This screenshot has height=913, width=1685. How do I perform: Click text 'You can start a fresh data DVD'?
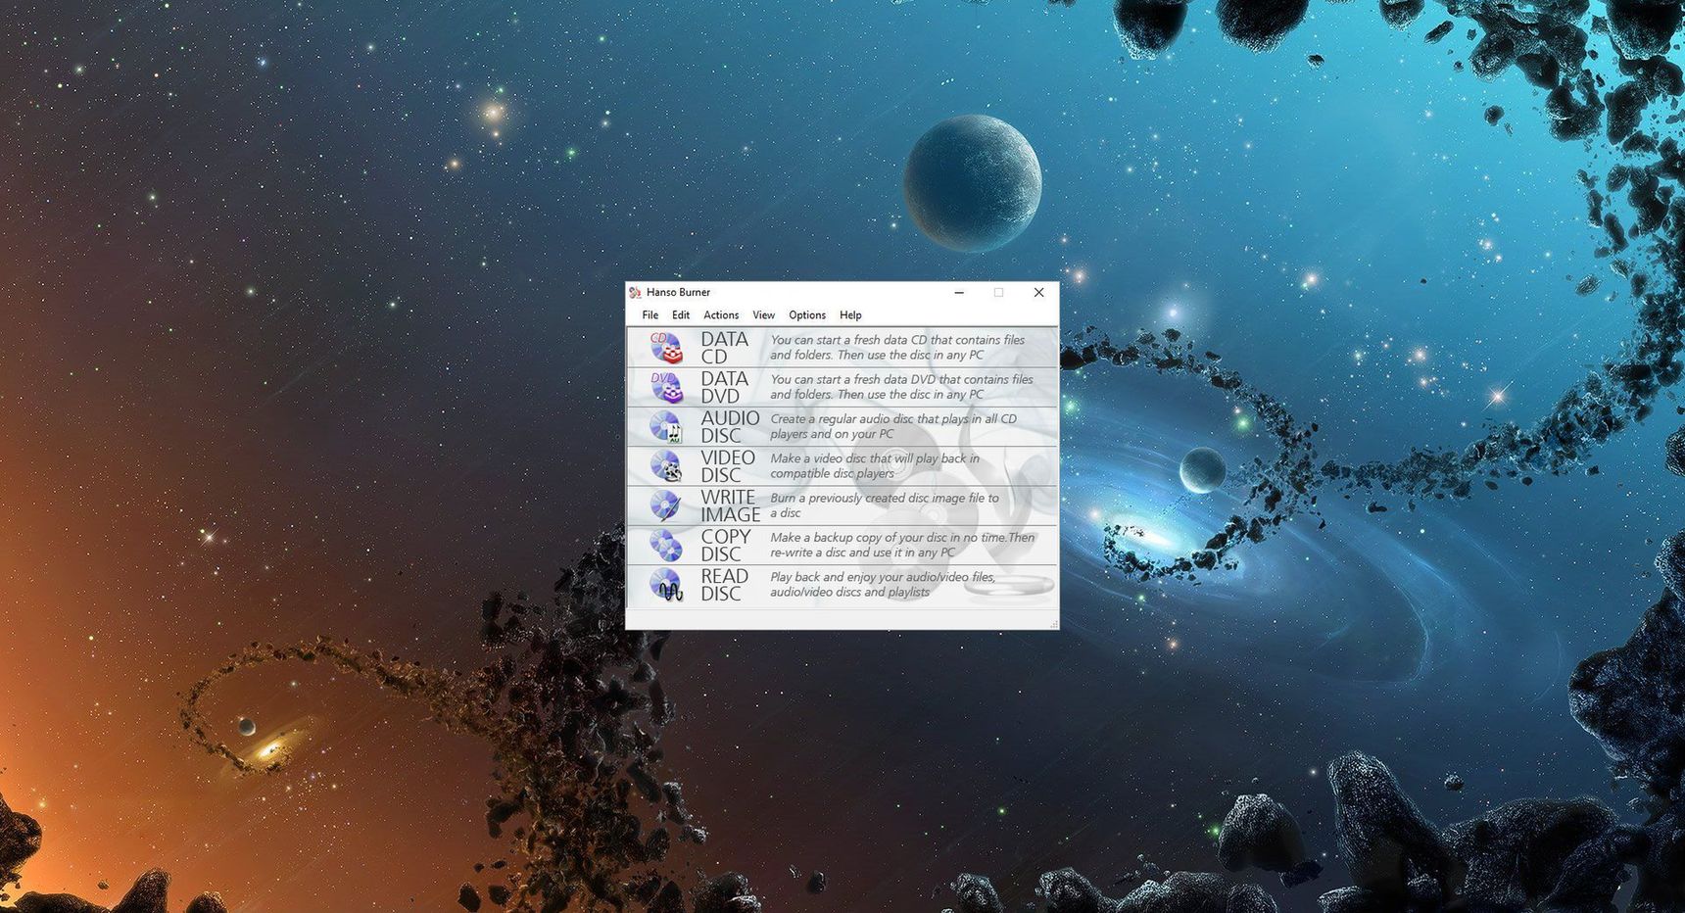pos(852,379)
